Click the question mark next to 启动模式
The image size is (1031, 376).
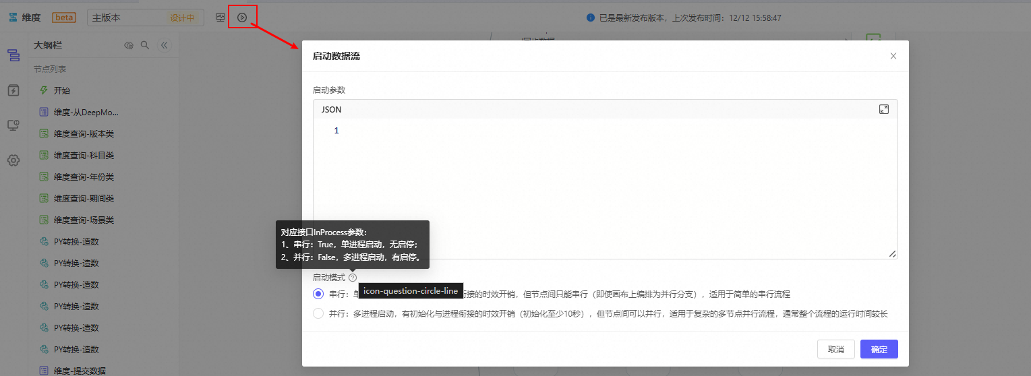click(353, 277)
